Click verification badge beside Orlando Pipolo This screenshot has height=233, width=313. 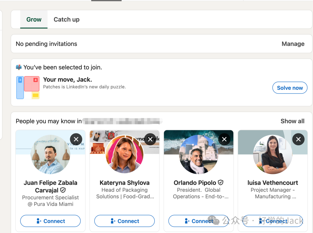(x=221, y=182)
